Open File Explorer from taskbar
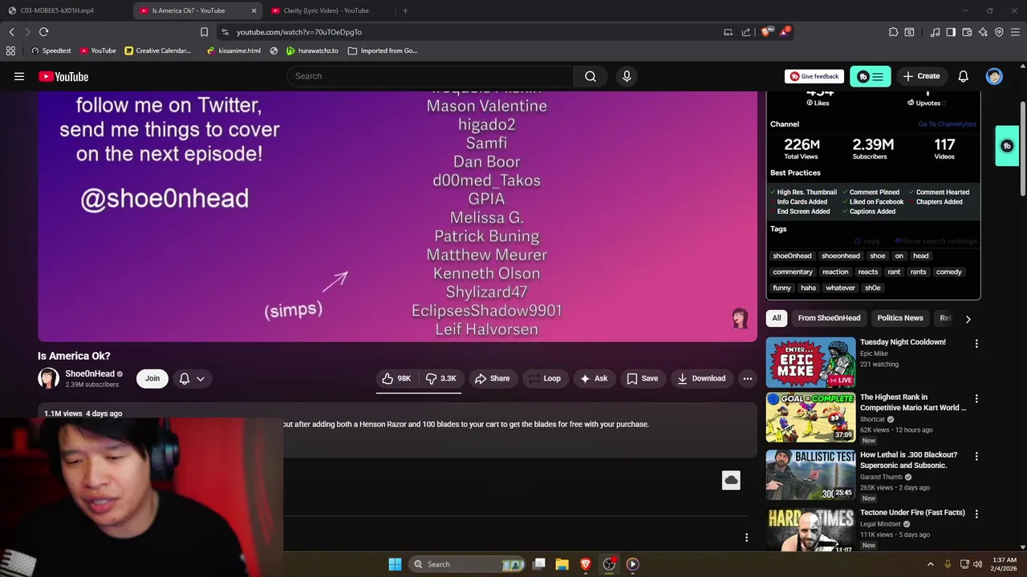The height and width of the screenshot is (577, 1027). [x=562, y=564]
